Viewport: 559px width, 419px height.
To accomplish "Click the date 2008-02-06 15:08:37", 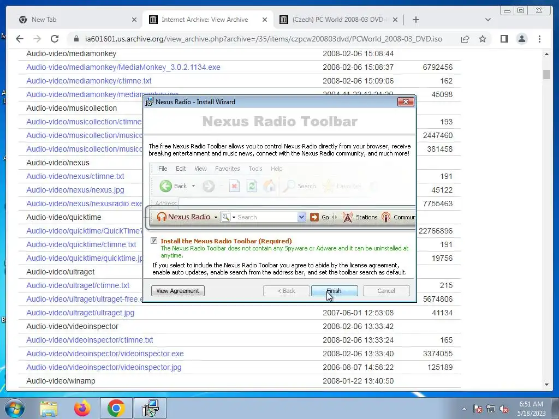I will 358,67.
